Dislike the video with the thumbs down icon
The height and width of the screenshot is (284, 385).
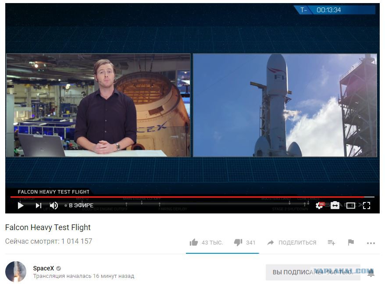(238, 242)
